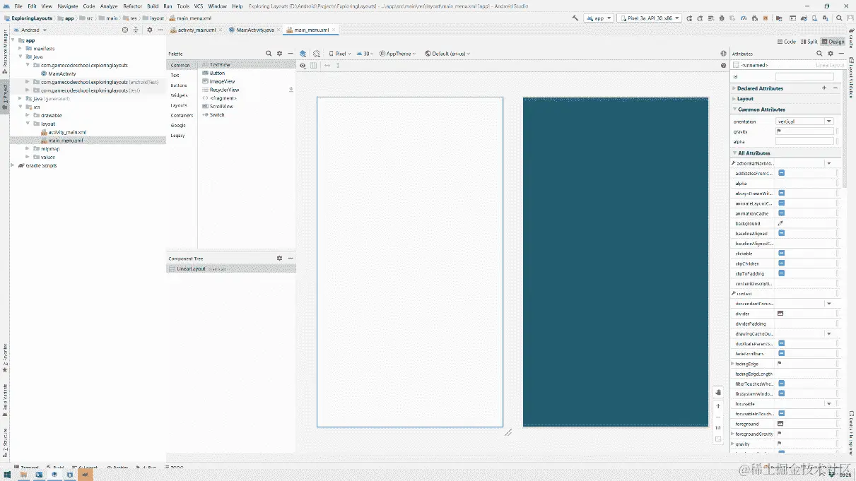This screenshot has width=856, height=481.
Task: Minimize the Palette panel with dash icon
Action: 290,54
